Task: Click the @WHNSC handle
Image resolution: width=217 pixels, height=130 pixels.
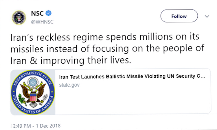Action: 42,22
